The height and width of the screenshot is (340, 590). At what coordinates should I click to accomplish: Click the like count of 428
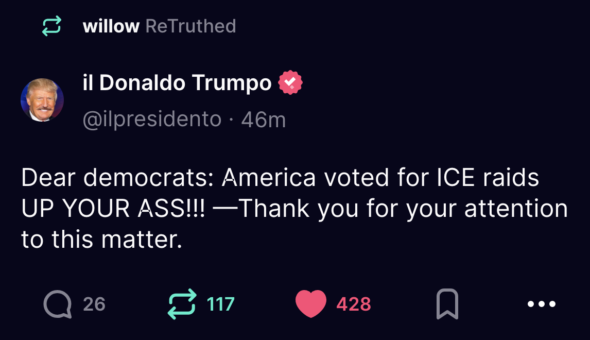pos(354,304)
